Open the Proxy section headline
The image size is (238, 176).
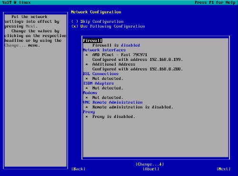[89, 112]
